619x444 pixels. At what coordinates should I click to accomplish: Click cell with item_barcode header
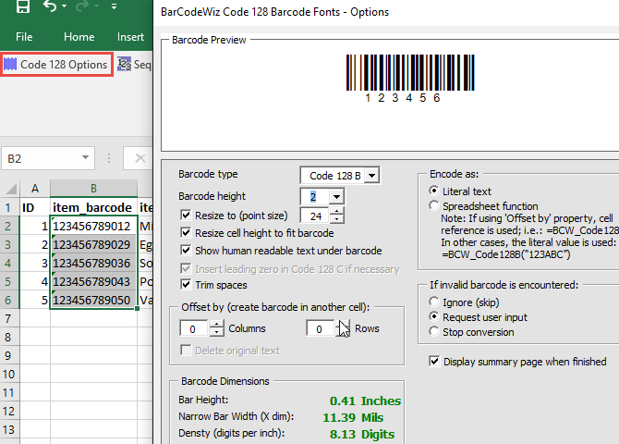click(x=93, y=207)
